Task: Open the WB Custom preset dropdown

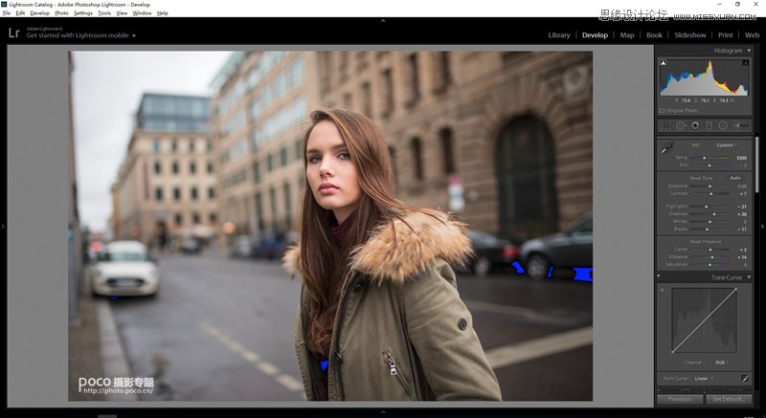Action: 725,145
